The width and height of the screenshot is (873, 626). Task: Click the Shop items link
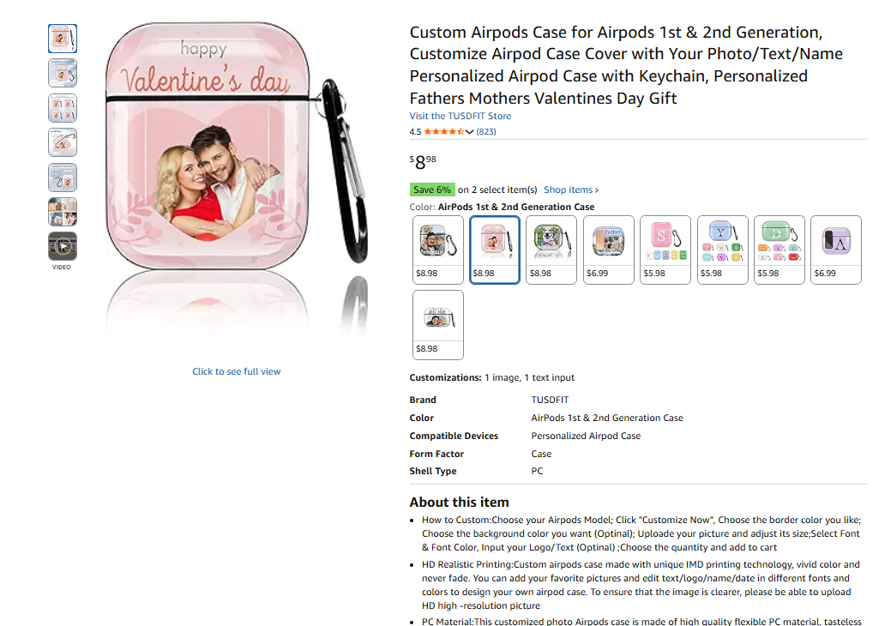[570, 190]
